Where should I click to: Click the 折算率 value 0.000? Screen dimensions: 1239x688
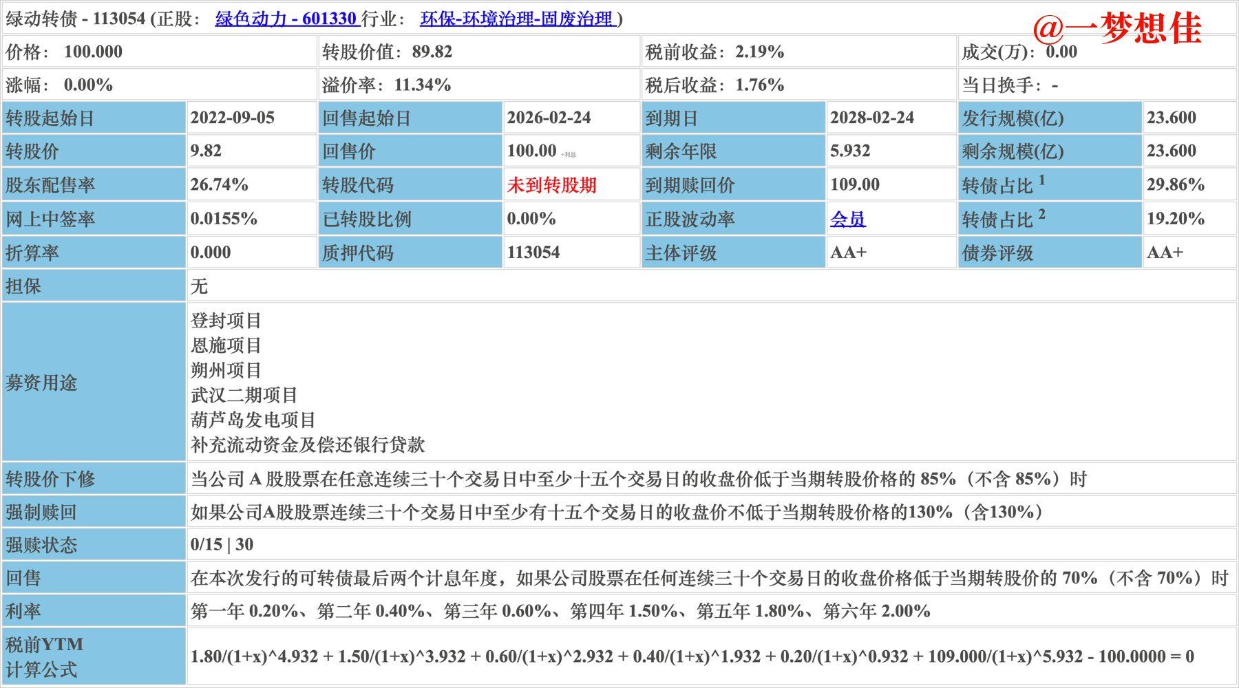(211, 252)
